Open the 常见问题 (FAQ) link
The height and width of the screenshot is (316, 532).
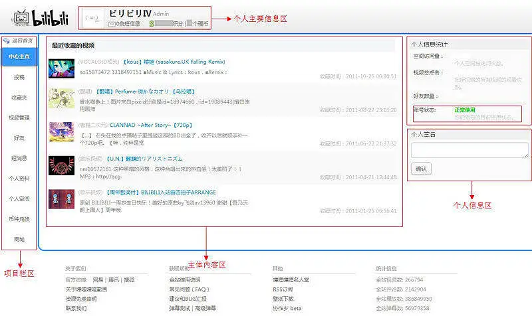(190, 289)
